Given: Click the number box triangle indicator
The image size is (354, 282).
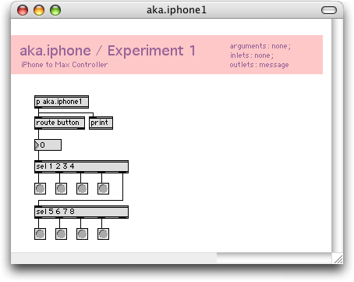Looking at the screenshot, I should 37,145.
